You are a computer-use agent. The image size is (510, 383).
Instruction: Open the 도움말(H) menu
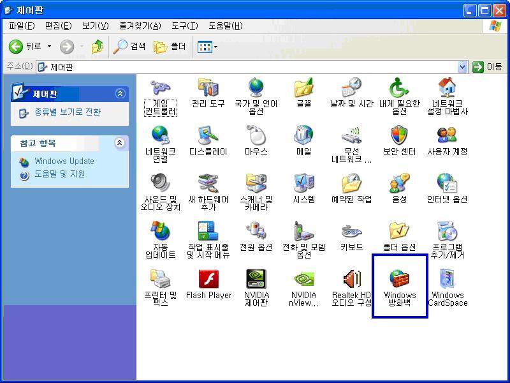(x=226, y=26)
